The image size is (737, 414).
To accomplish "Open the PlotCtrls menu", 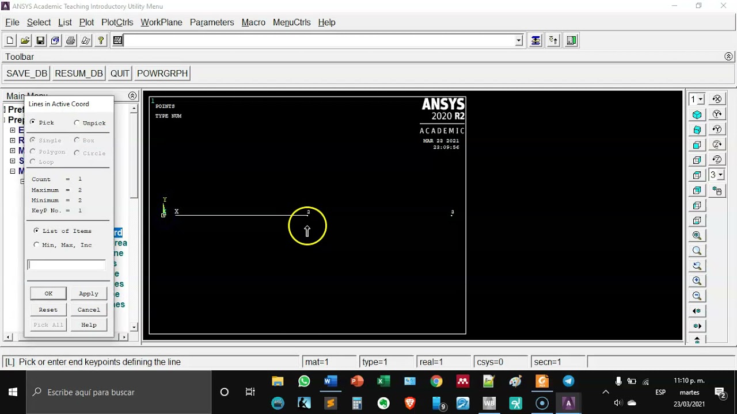I will [x=117, y=22].
